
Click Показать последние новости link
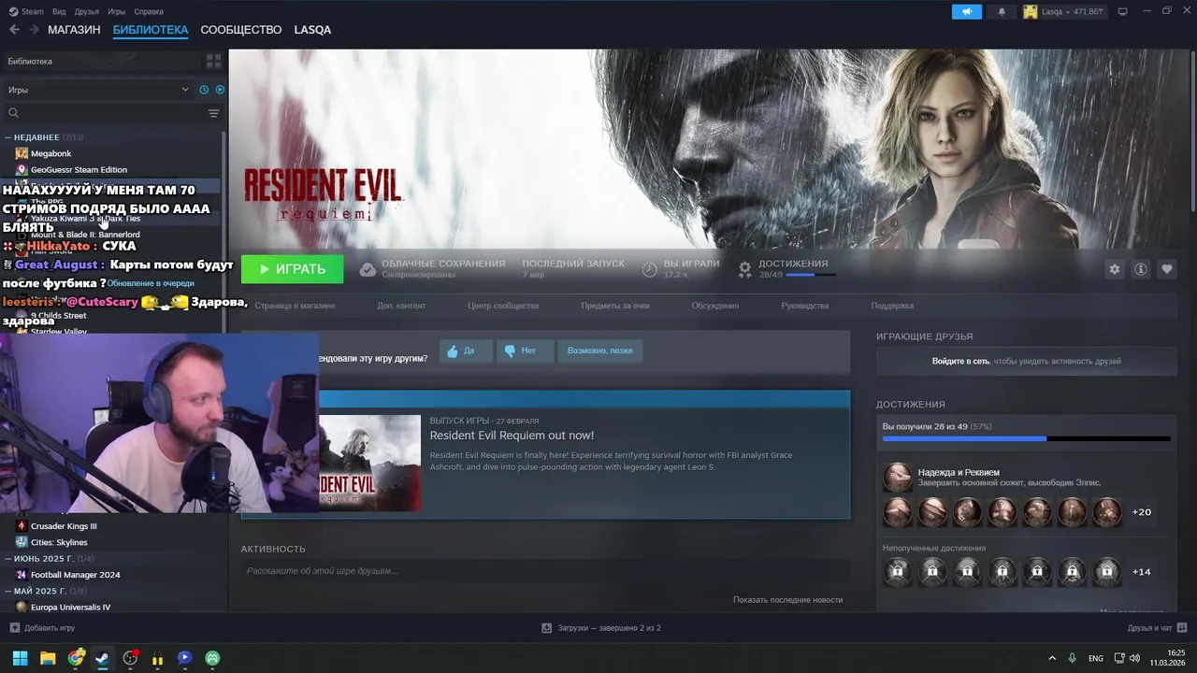(787, 600)
